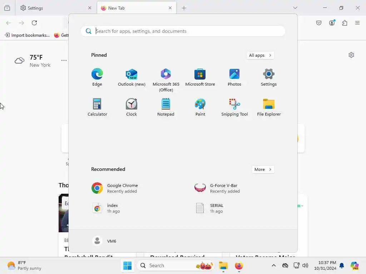Launch the Clock app
Viewport: 366px width, 274px height.
tap(132, 107)
